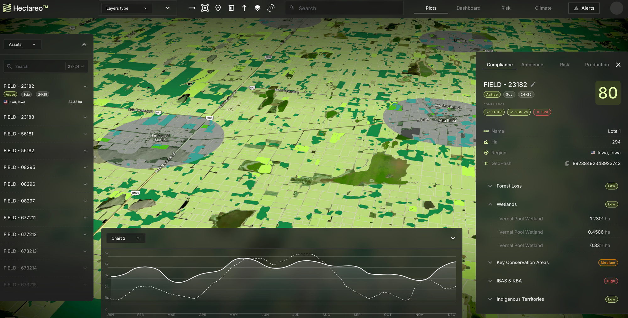Open the map layers stack icon

257,8
